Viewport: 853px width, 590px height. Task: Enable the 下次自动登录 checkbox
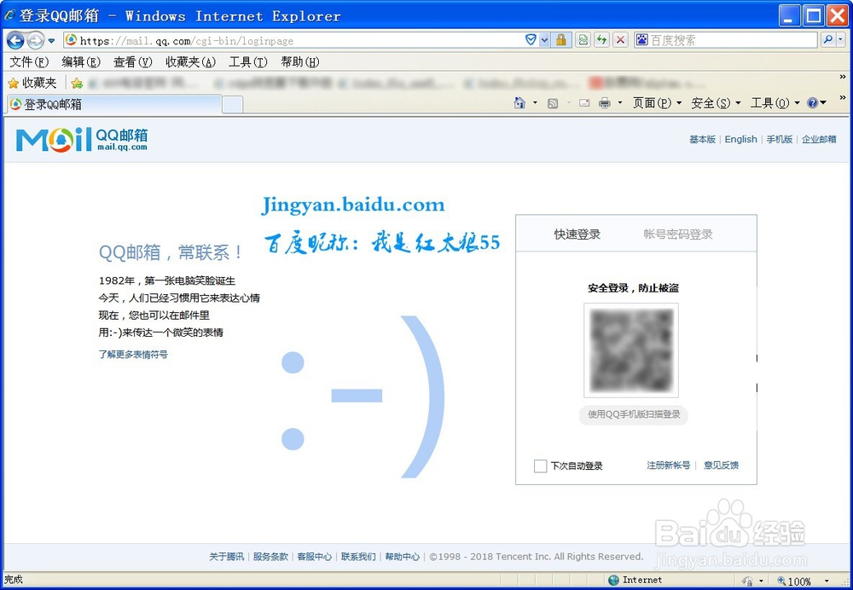coord(540,466)
